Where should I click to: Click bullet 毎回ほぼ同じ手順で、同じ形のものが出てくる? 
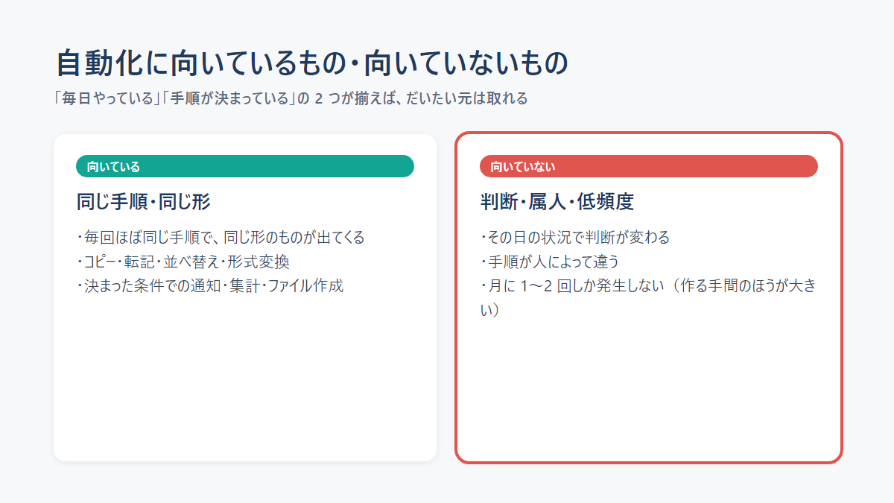(x=221, y=238)
